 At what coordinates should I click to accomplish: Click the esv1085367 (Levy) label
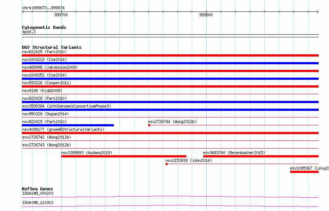click(x=309, y=168)
